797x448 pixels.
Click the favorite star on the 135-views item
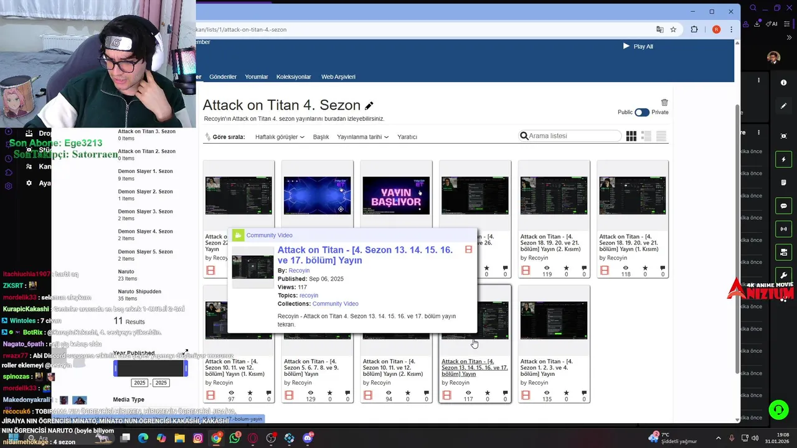pyautogui.click(x=566, y=393)
